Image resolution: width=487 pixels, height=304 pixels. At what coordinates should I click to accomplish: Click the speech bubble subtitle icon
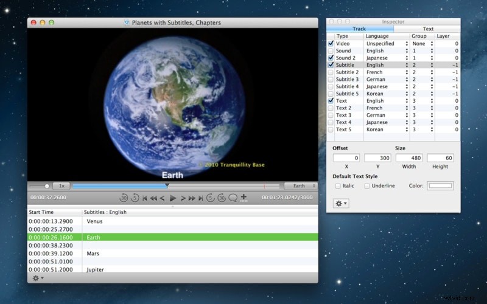(233, 198)
